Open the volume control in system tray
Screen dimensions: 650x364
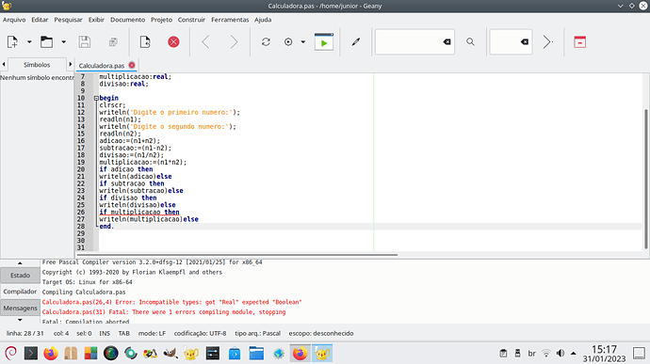click(x=561, y=354)
